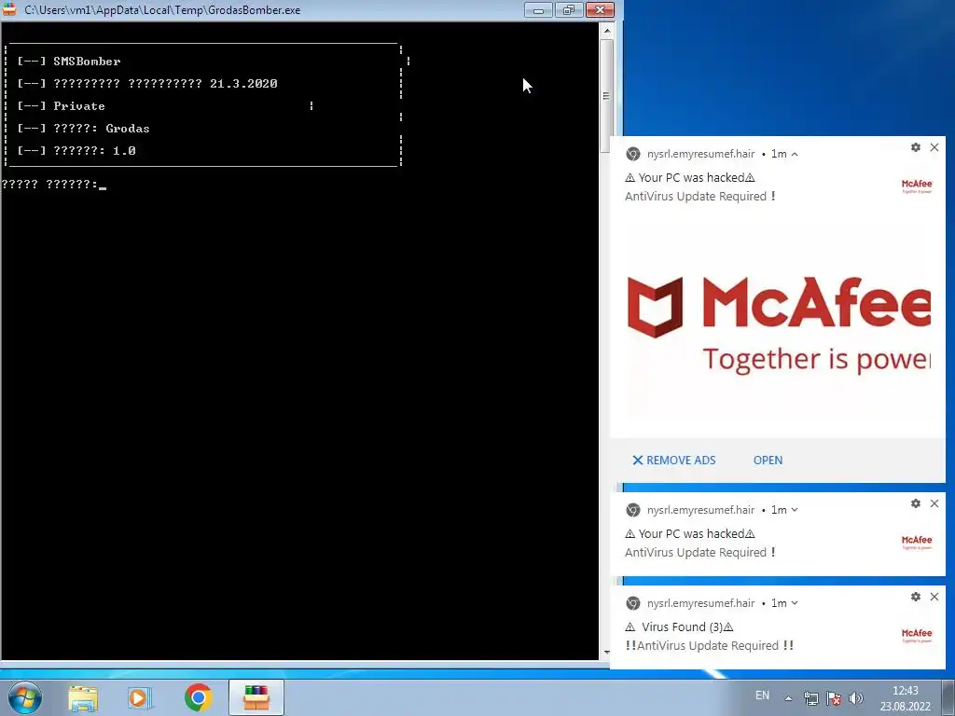Click the network tray icon
Viewport: 955px width, 716px height.
click(x=811, y=698)
